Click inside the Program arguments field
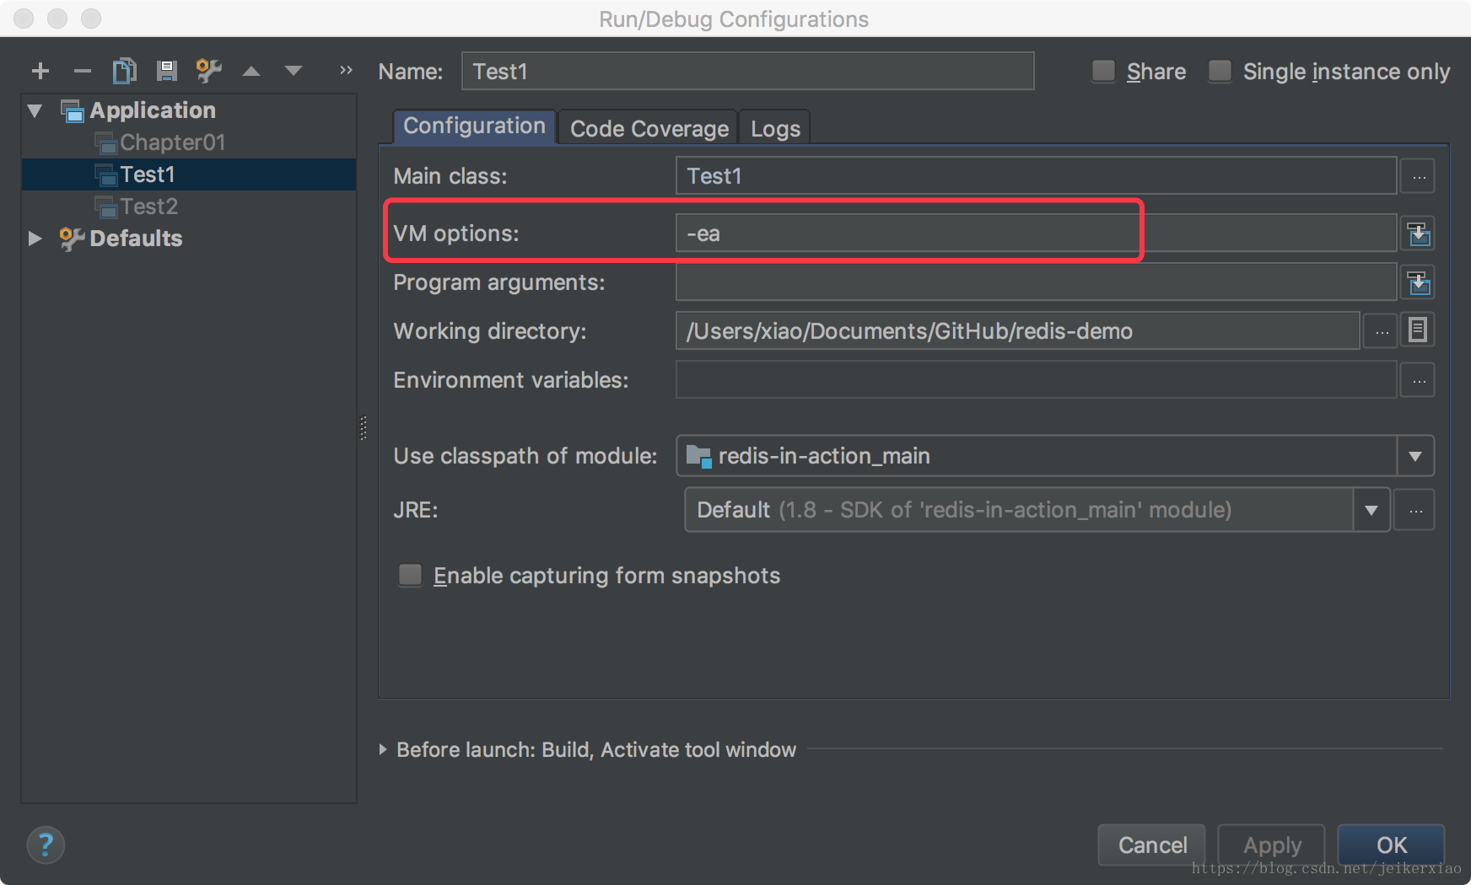The width and height of the screenshot is (1471, 885). [1035, 282]
